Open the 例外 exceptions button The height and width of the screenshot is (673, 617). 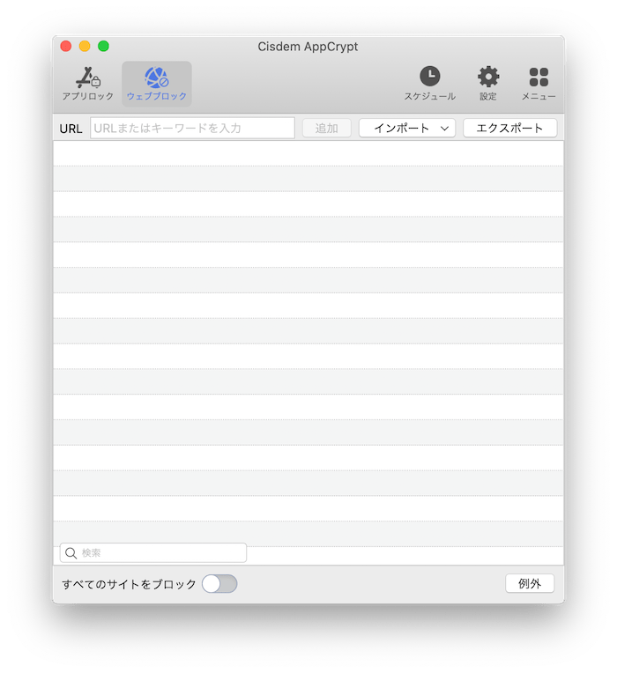(530, 583)
